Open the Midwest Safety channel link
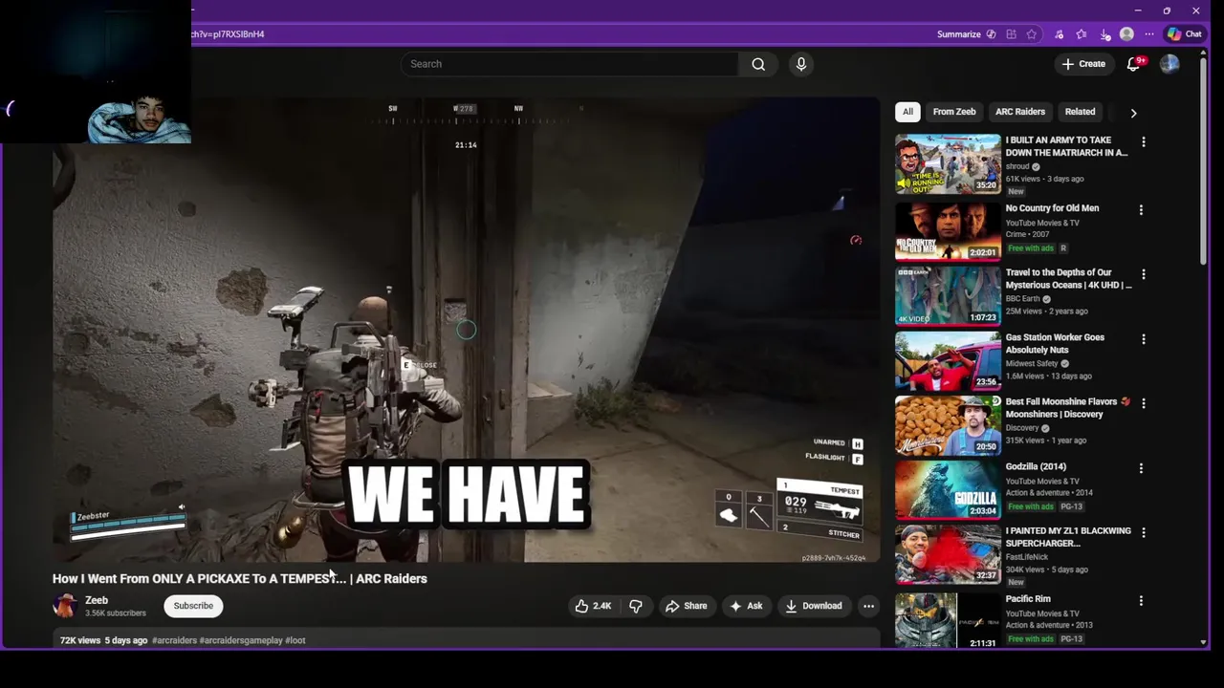Image resolution: width=1224 pixels, height=688 pixels. pyautogui.click(x=1032, y=364)
